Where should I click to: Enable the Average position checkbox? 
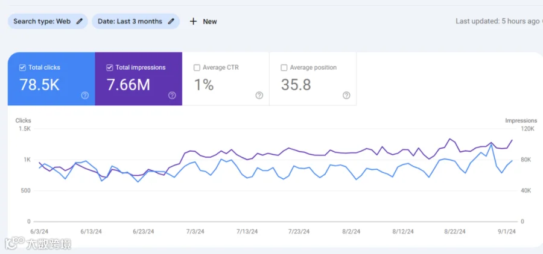pyautogui.click(x=284, y=68)
